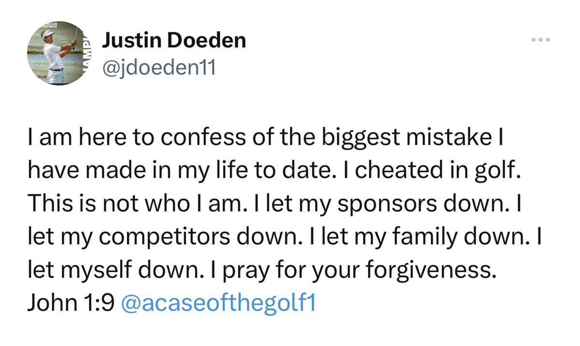
Task: Open the @jdoeden11 handle link
Action: pyautogui.click(x=159, y=68)
